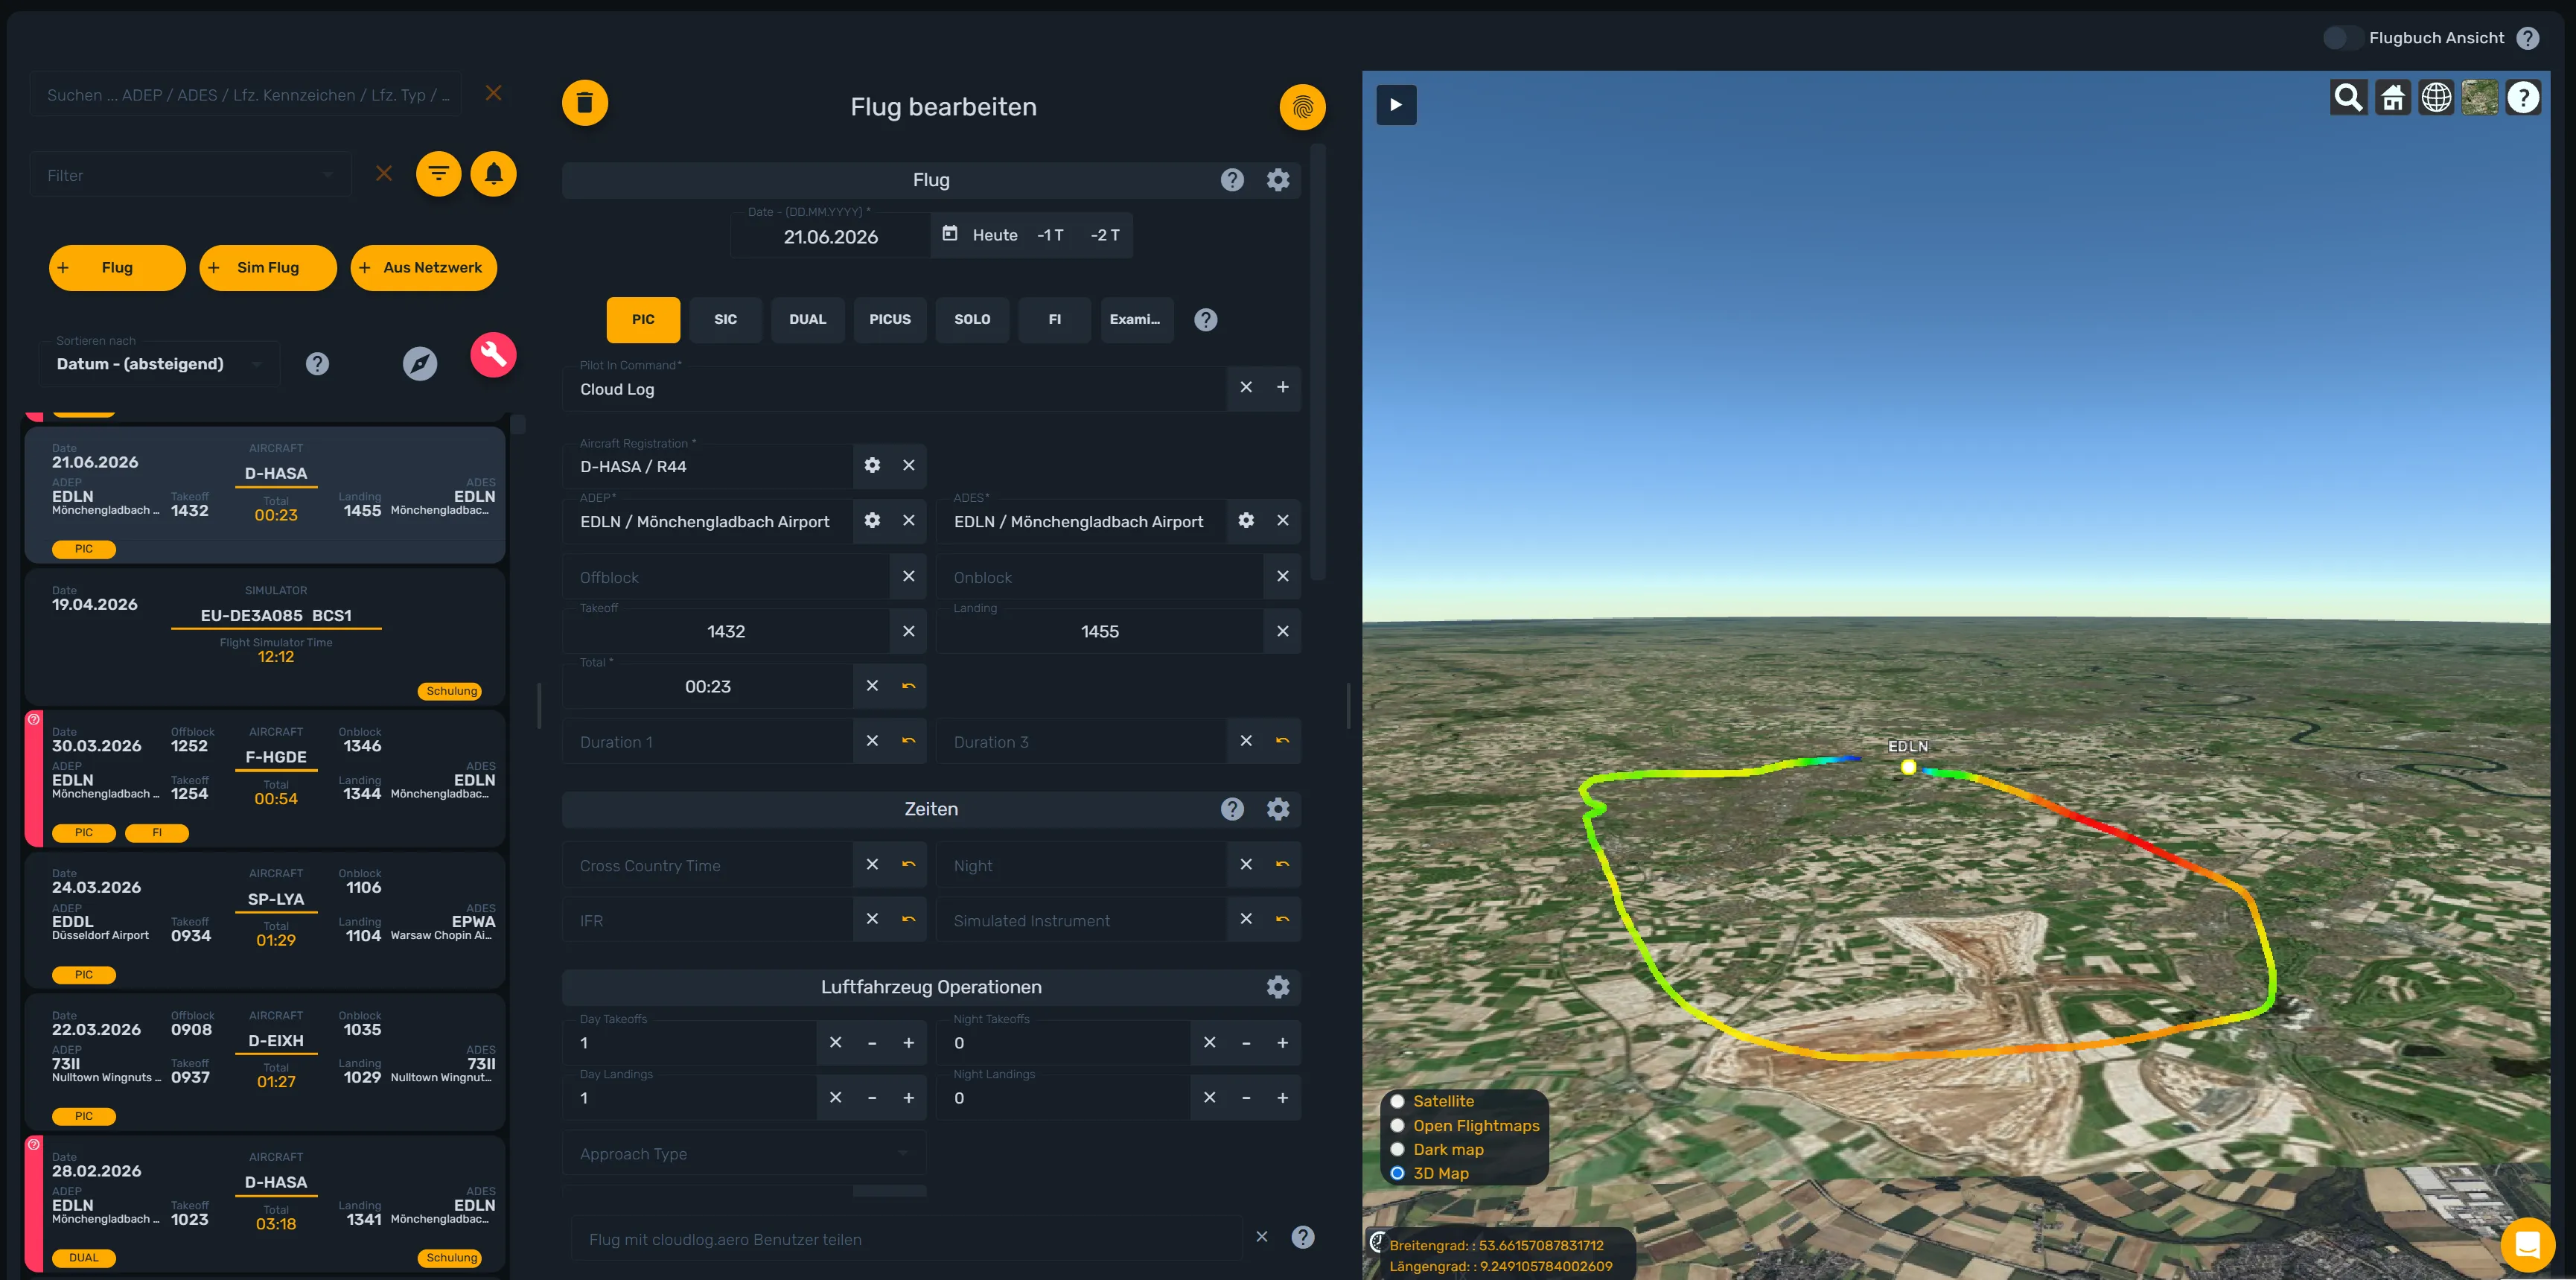Screen dimensions: 2576x1280
Task: Click the red wrench tools button
Action: (x=493, y=354)
